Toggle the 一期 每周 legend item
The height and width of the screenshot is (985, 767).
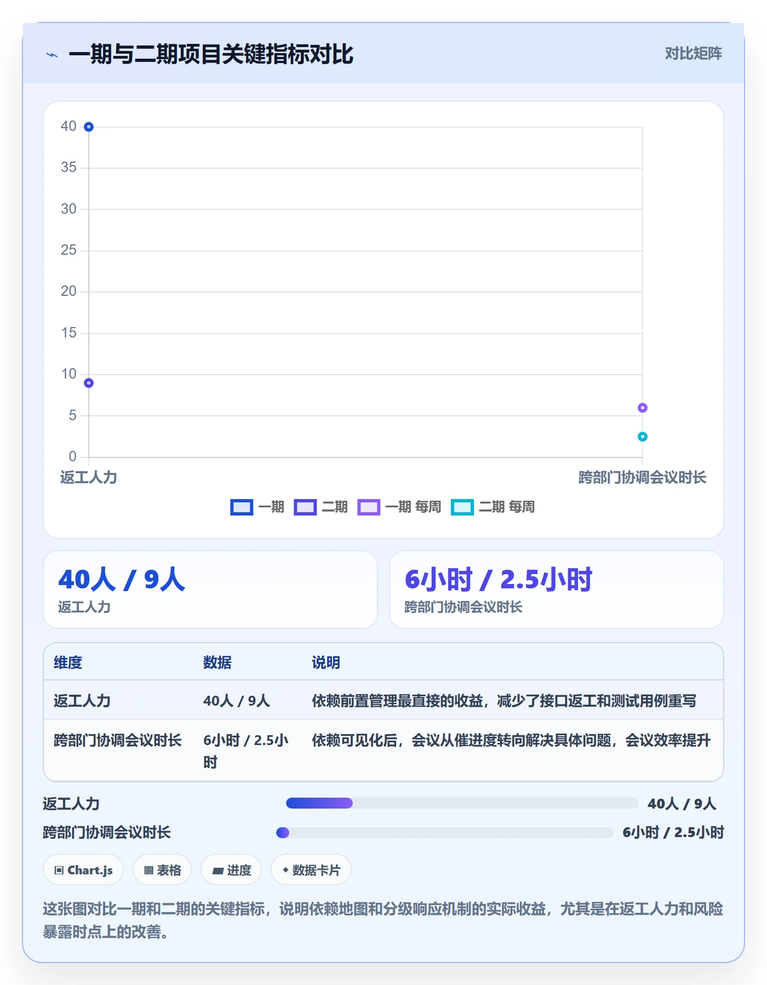399,507
